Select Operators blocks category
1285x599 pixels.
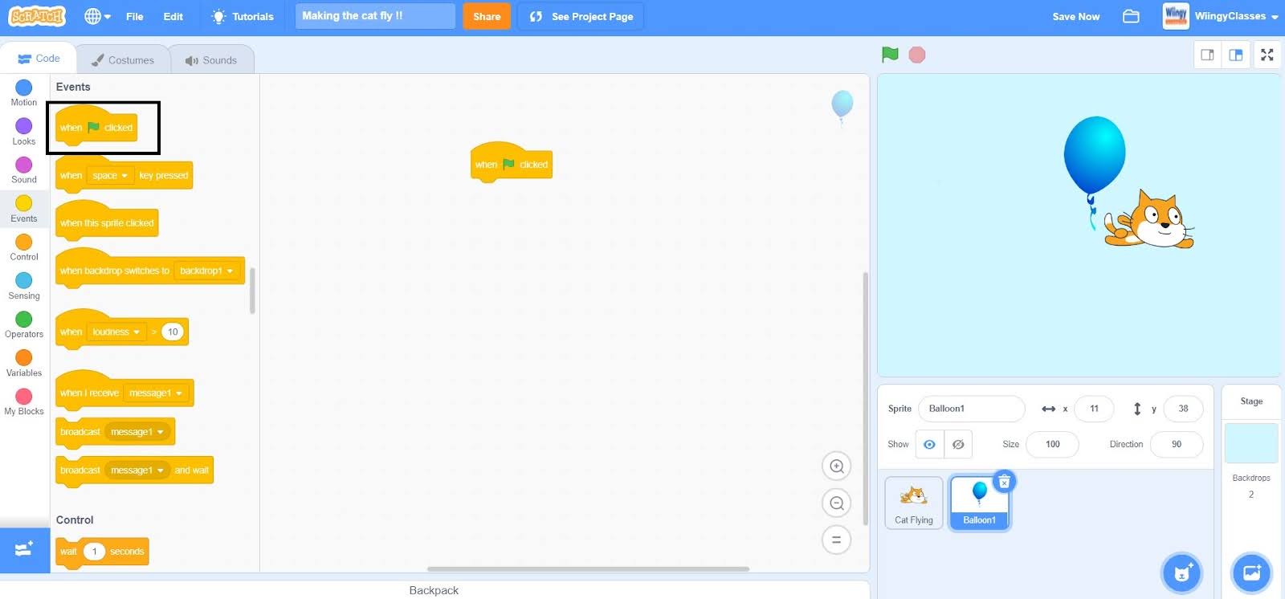pos(24,324)
